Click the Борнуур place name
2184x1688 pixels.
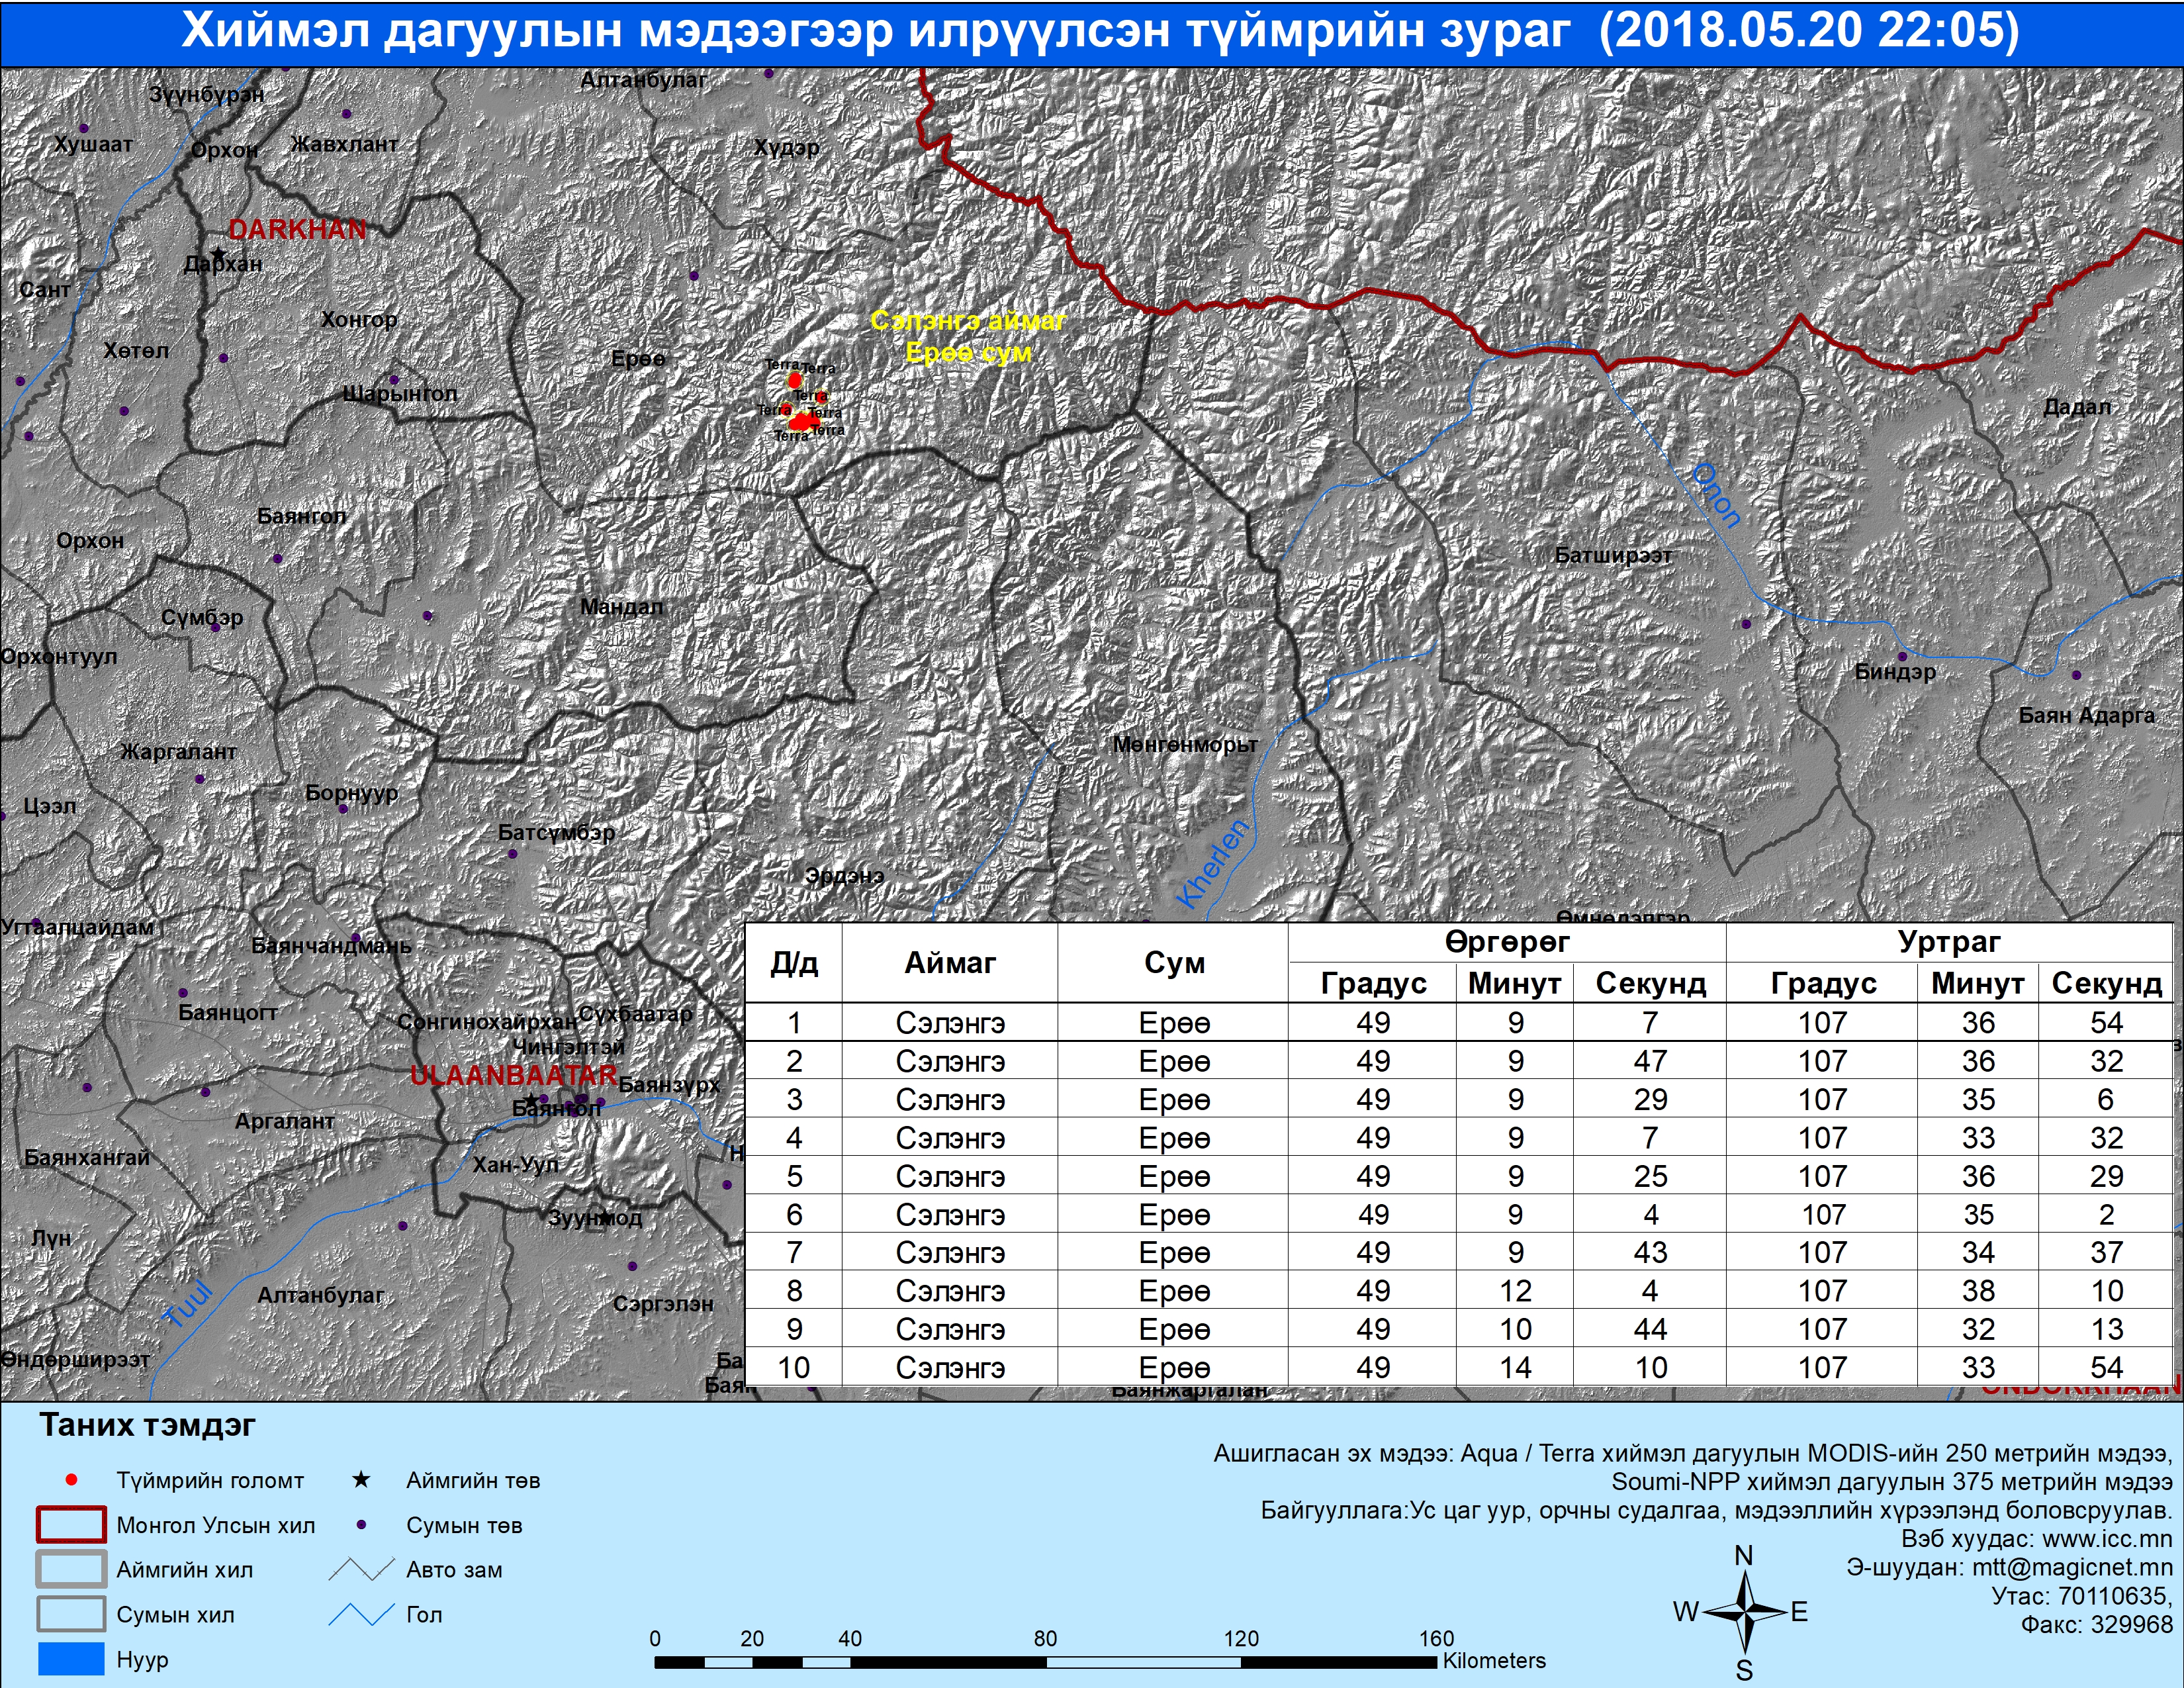coord(352,793)
